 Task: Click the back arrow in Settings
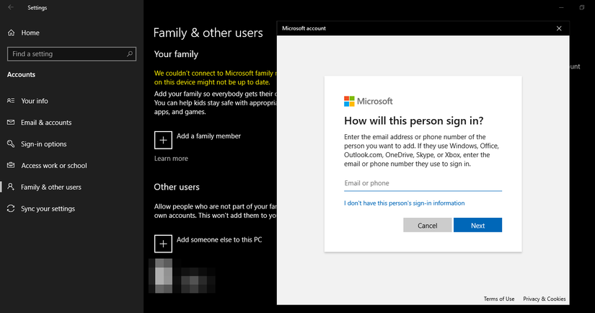pos(11,7)
